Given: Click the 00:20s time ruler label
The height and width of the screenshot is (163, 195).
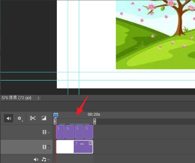Looking at the screenshot, I should [x=94, y=114].
